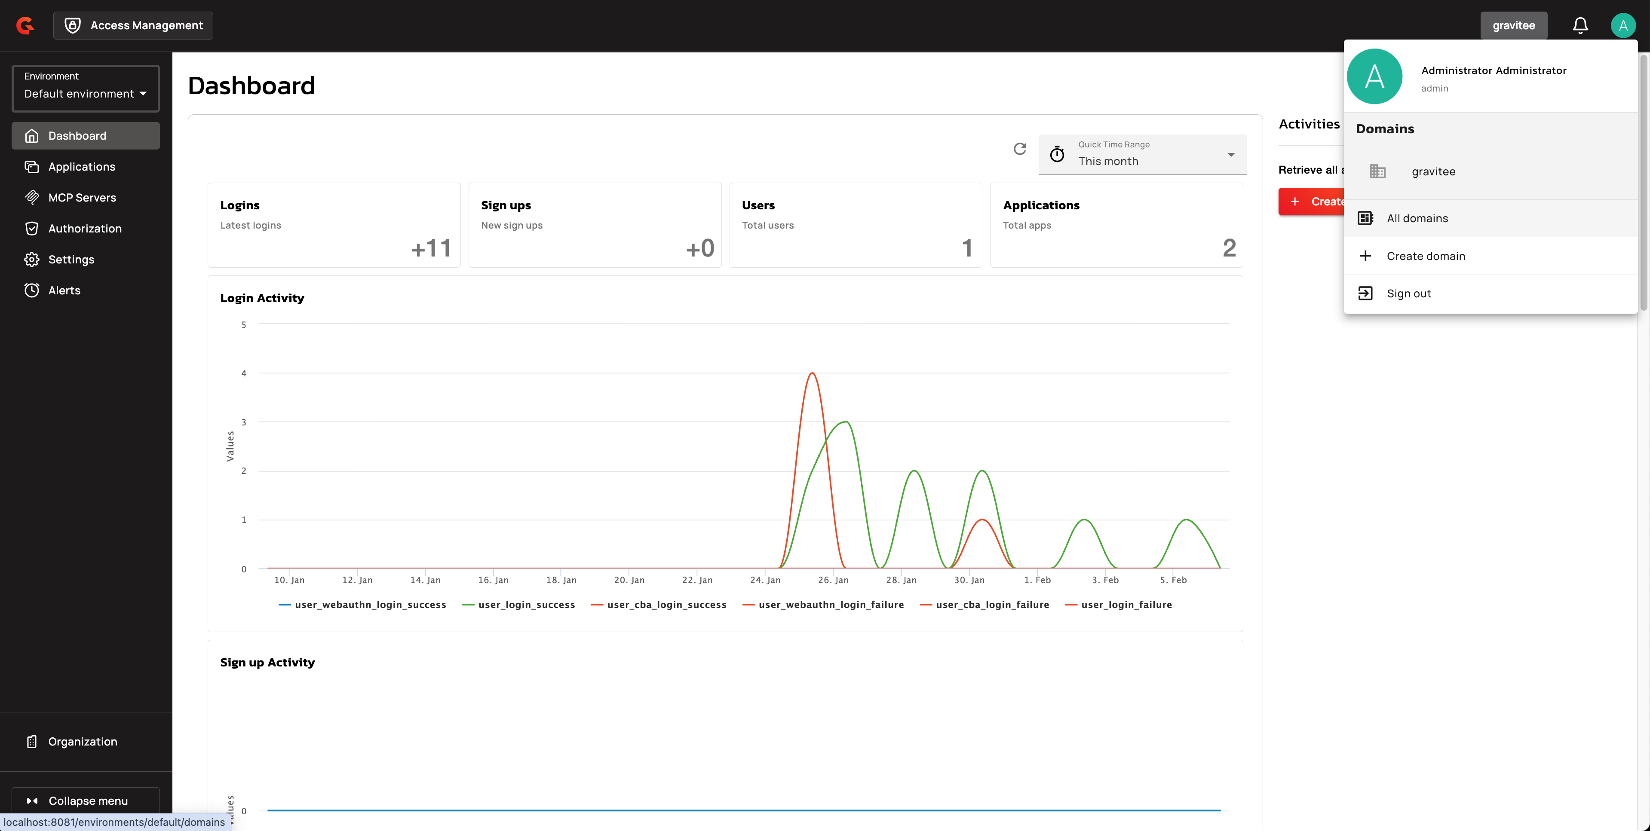Open the notifications bell
The height and width of the screenshot is (831, 1650).
(x=1579, y=26)
